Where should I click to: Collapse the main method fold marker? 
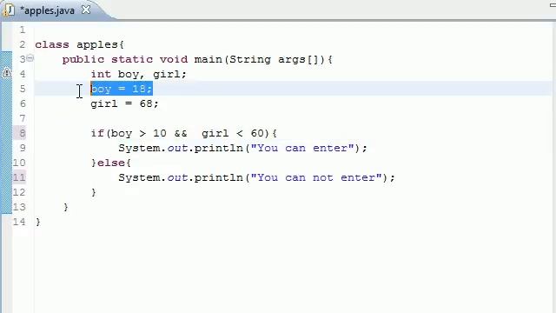pyautogui.click(x=30, y=58)
